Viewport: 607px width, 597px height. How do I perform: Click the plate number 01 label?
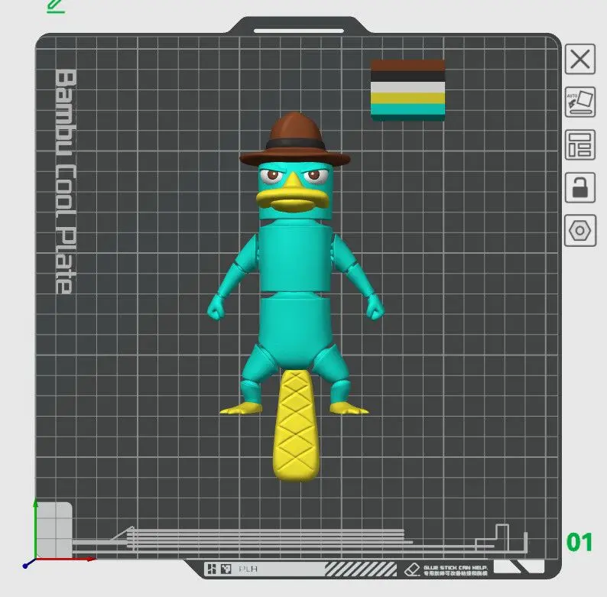[579, 542]
